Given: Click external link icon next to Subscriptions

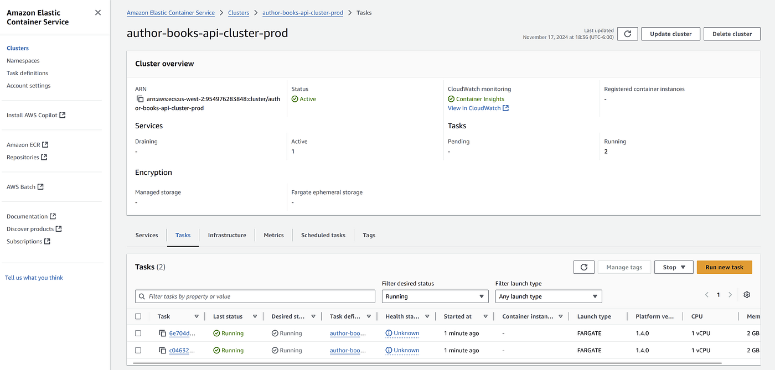Looking at the screenshot, I should click(x=48, y=242).
